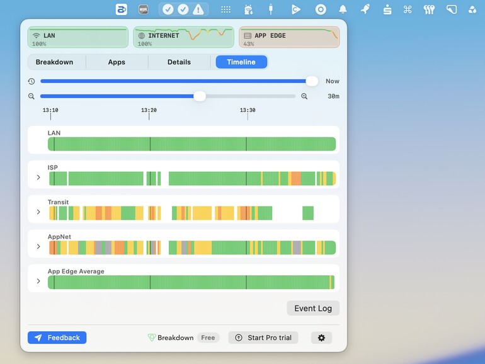Viewport: 485px width, 364px height.
Task: Select the LAN 100% status card
Action: (x=78, y=37)
